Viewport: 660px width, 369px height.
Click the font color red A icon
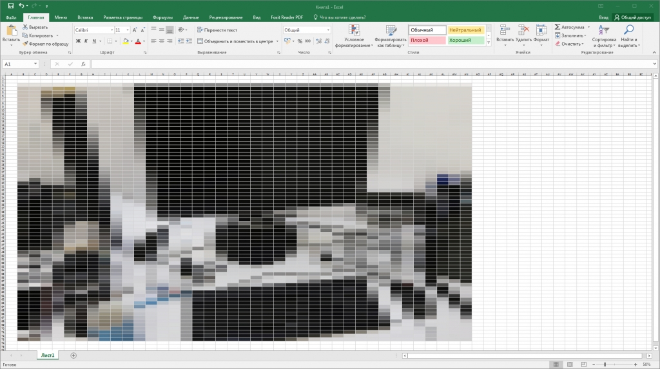pyautogui.click(x=138, y=41)
